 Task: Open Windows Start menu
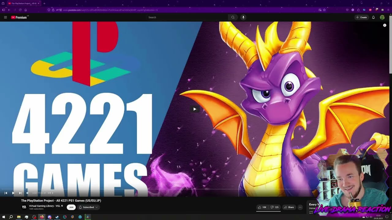[4, 217]
